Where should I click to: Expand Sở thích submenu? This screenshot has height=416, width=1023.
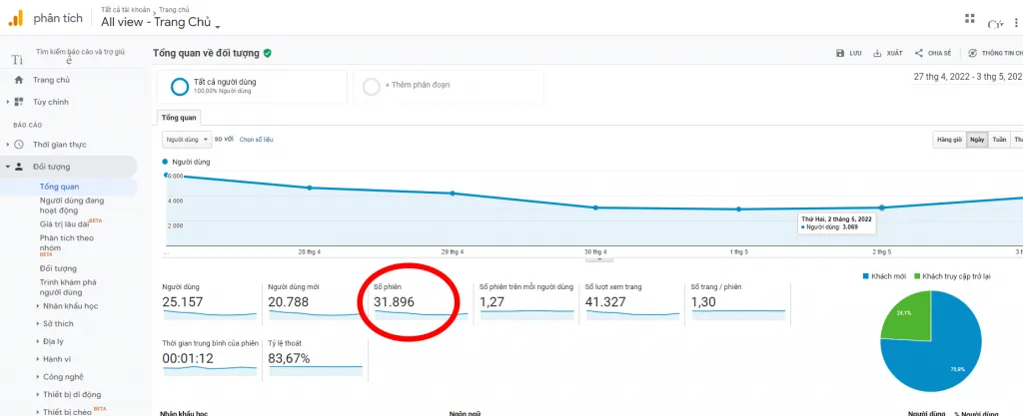(38, 323)
